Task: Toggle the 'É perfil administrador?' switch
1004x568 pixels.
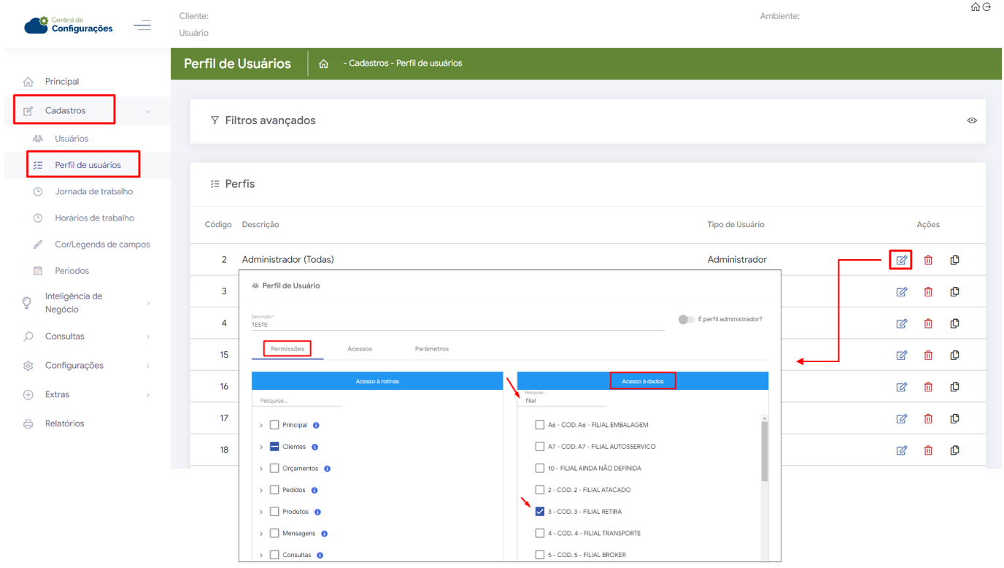Action: [x=686, y=320]
